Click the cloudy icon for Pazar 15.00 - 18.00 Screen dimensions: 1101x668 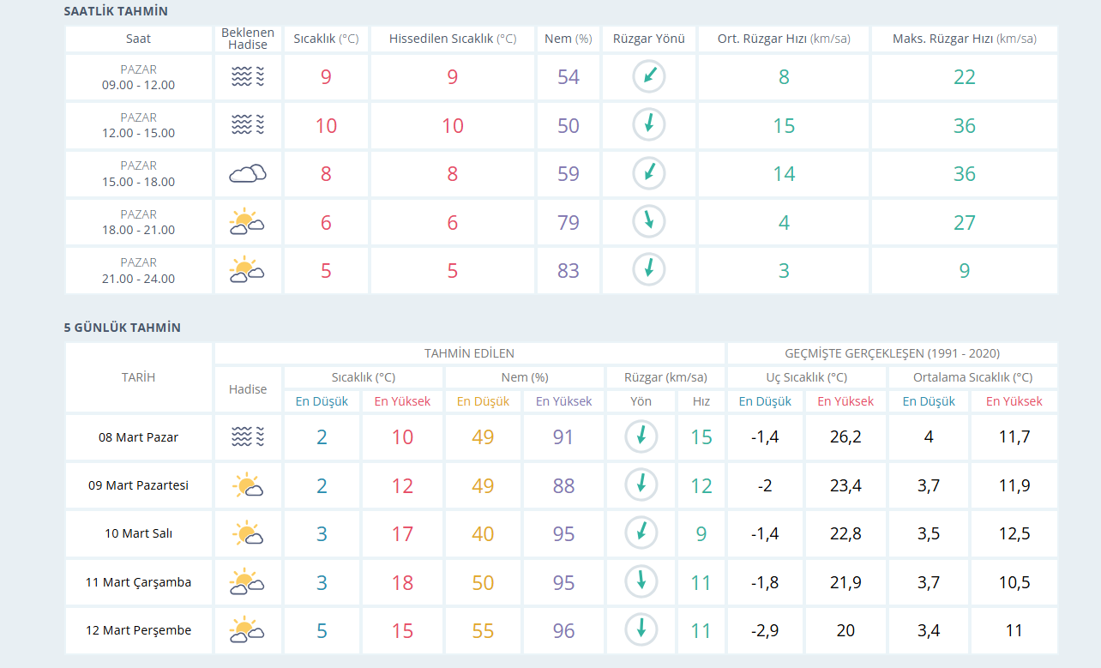point(248,174)
